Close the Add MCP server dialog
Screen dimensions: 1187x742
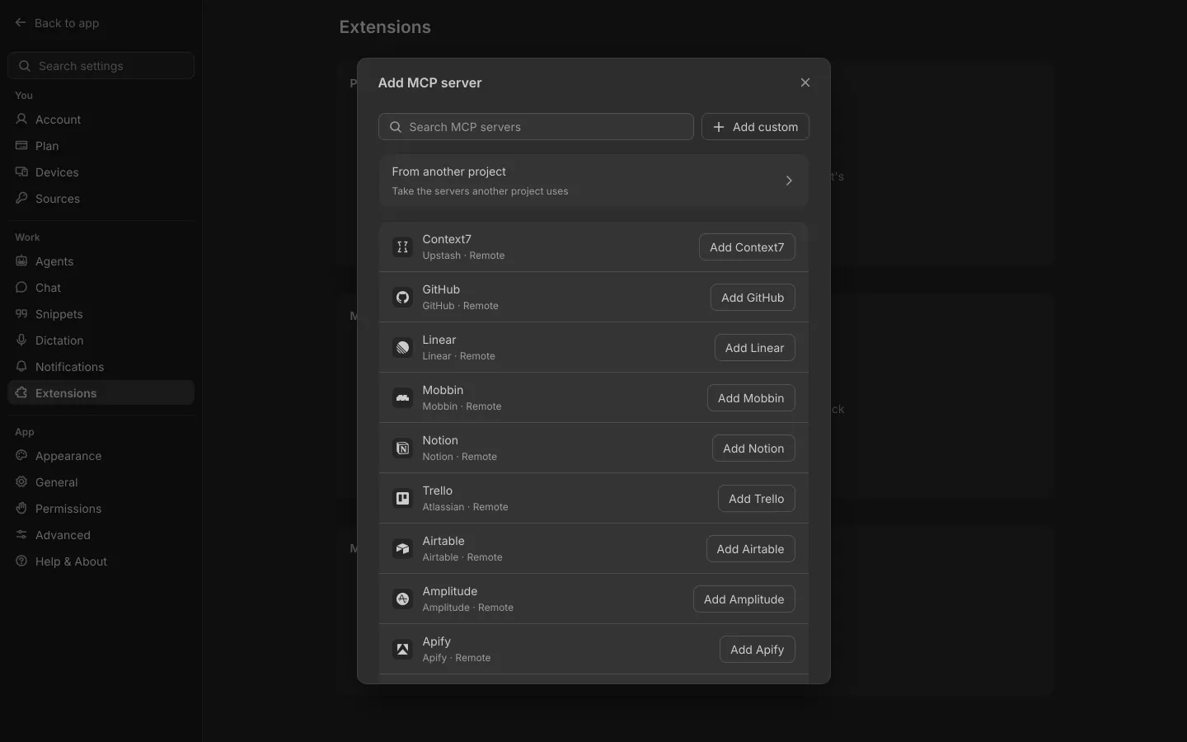coord(805,82)
